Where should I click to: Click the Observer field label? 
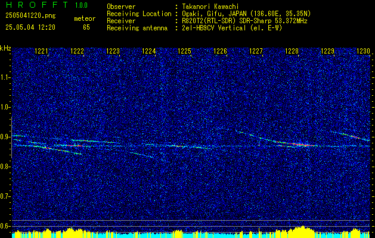click(121, 7)
